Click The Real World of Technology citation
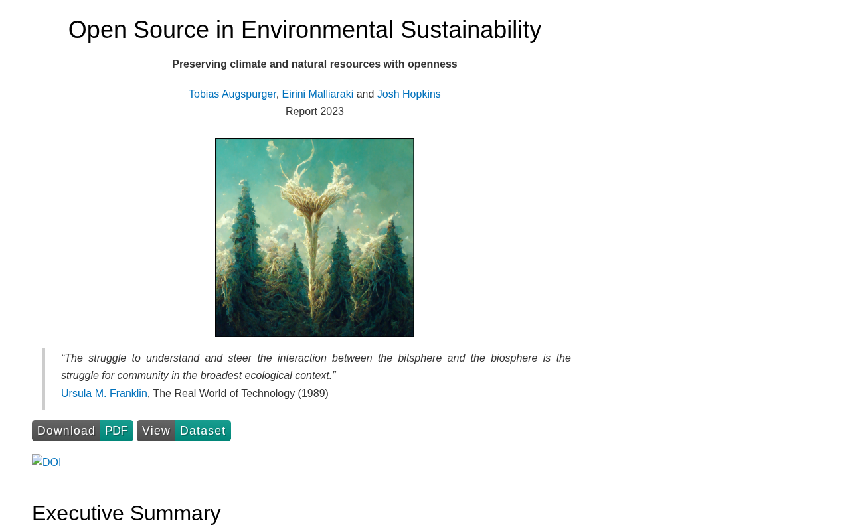850x531 pixels. tap(240, 394)
